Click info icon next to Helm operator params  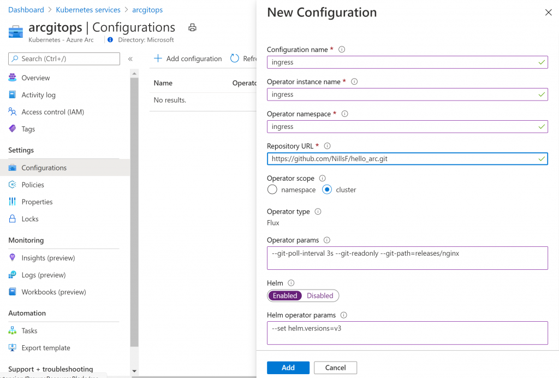[344, 315]
